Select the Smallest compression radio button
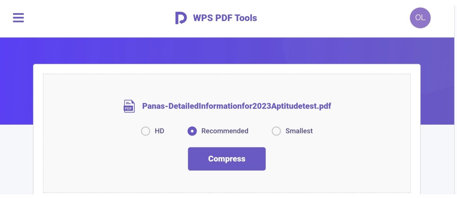 pos(276,131)
